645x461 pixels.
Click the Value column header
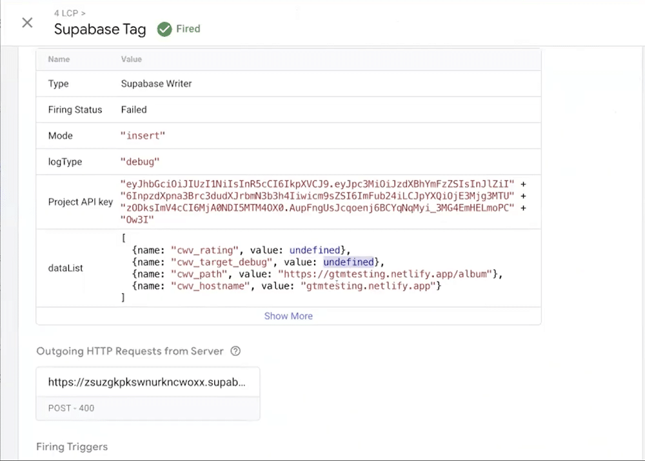(x=131, y=59)
